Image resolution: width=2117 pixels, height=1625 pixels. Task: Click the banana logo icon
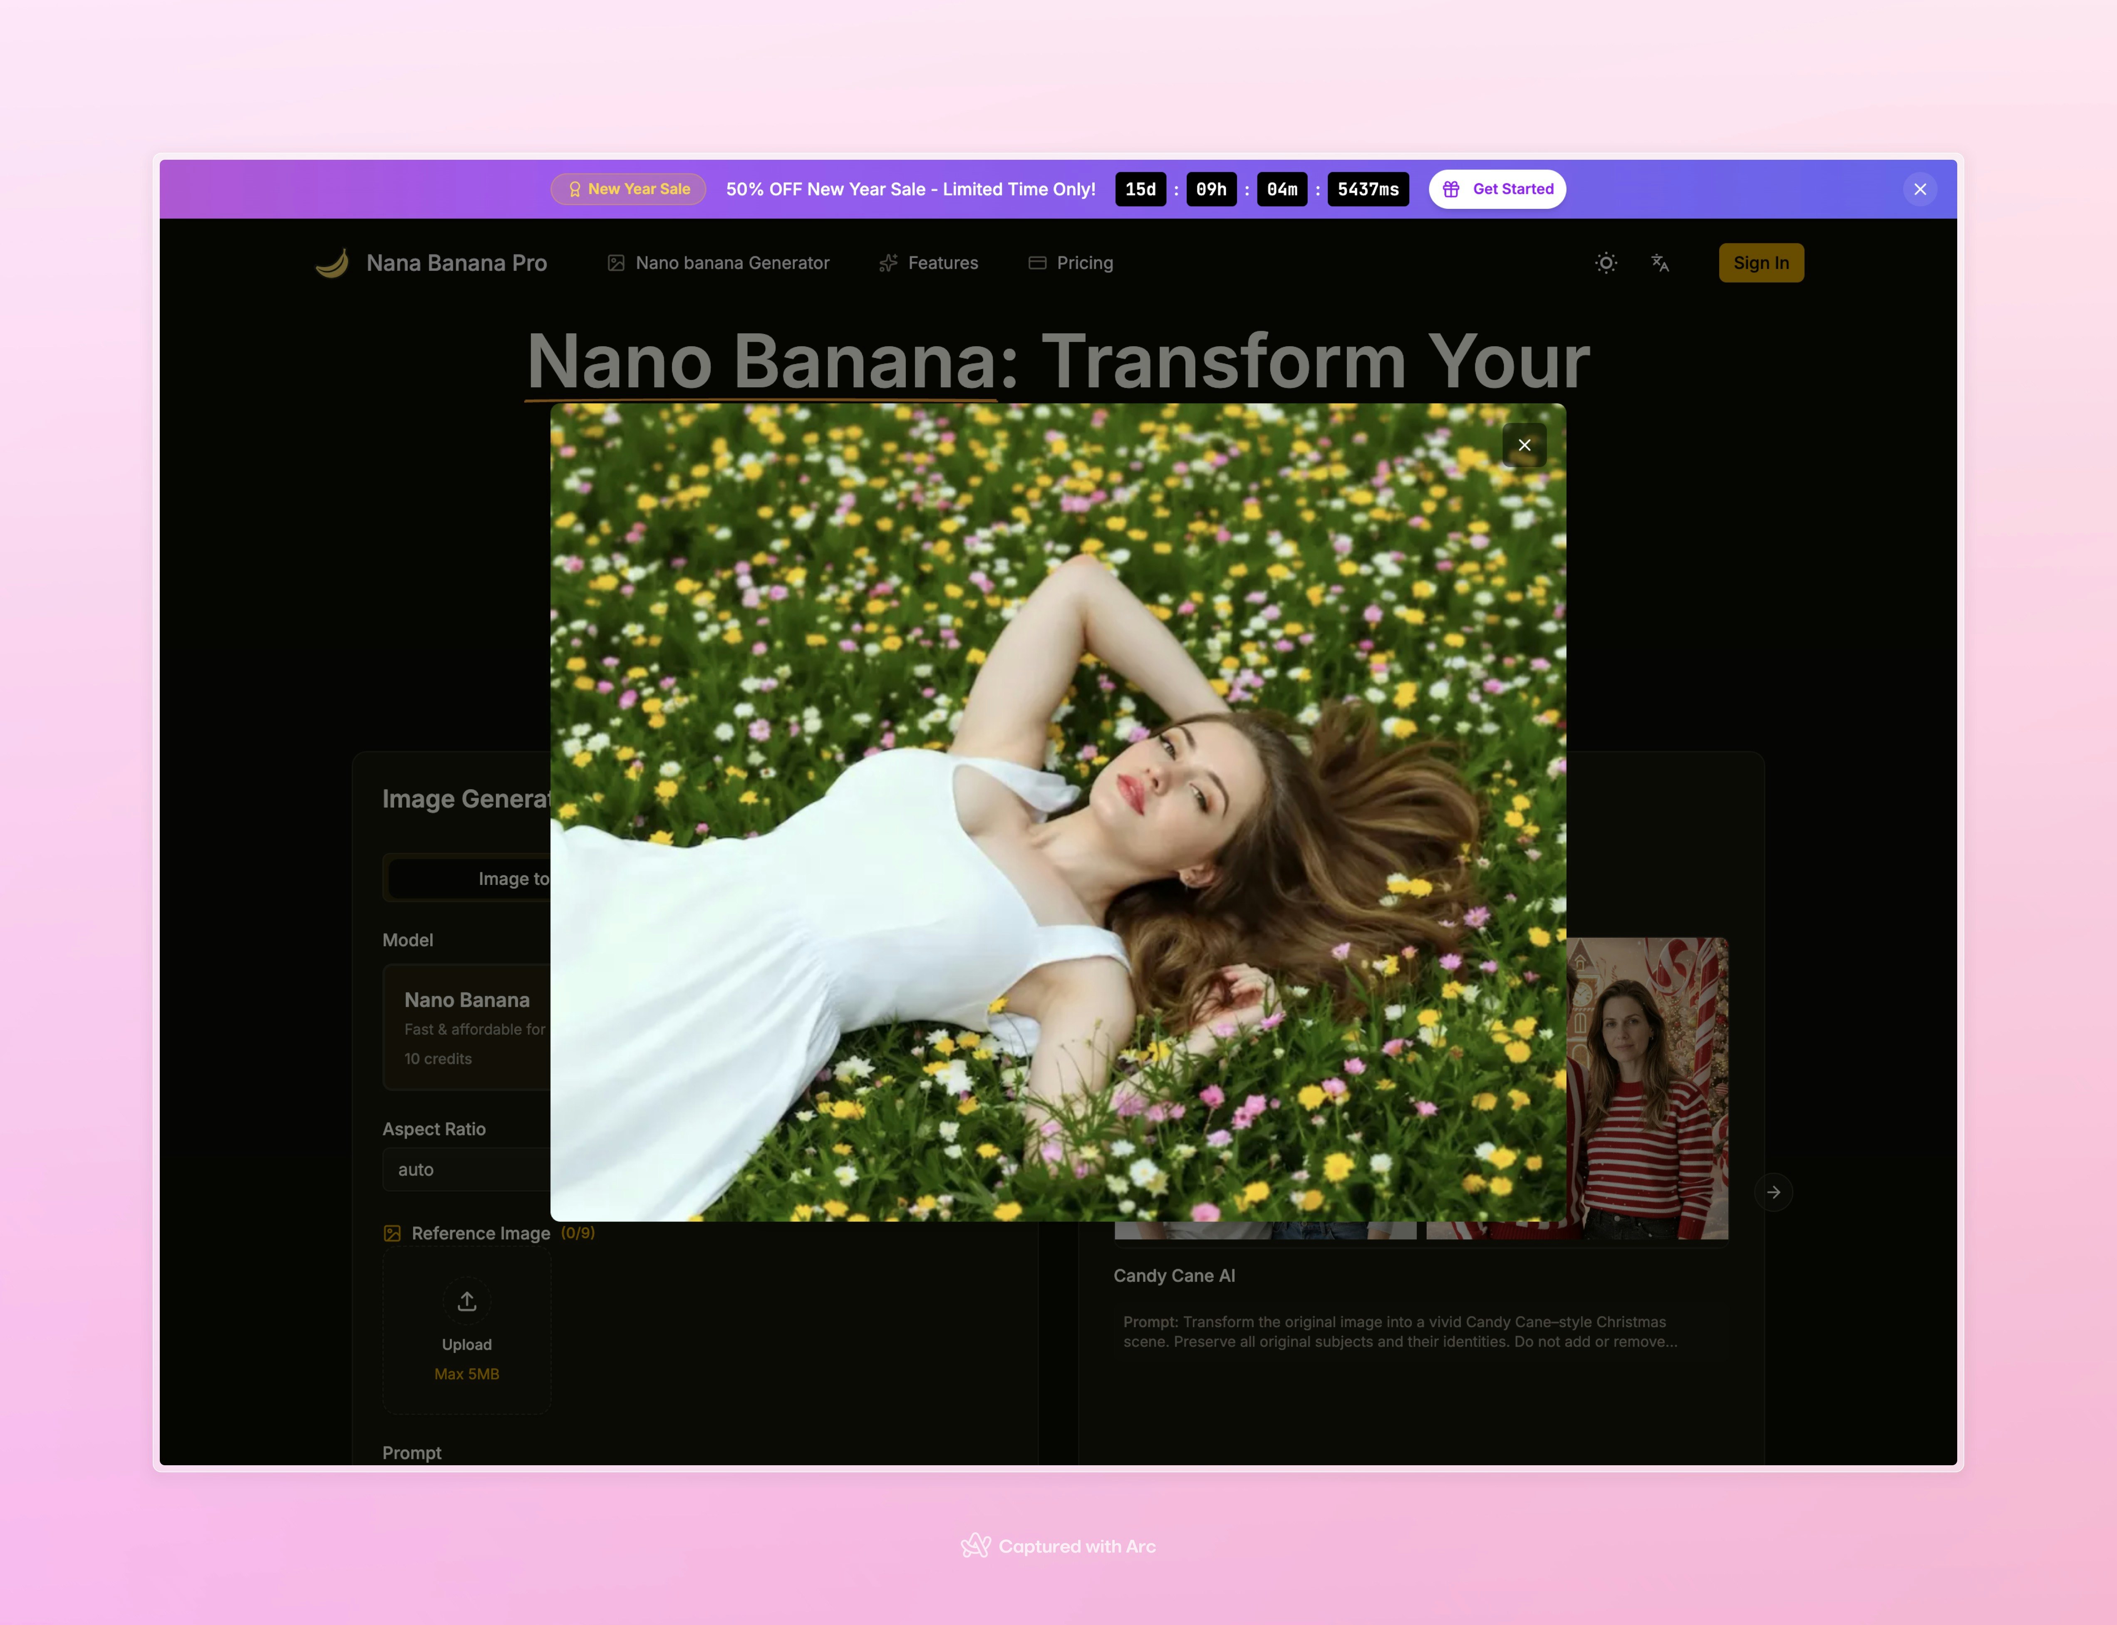click(332, 263)
